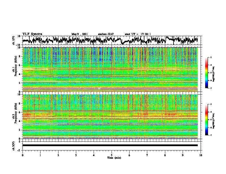Click tick label 5 on the Time axis
Viewport: 226px width, 174px height.
[112, 155]
